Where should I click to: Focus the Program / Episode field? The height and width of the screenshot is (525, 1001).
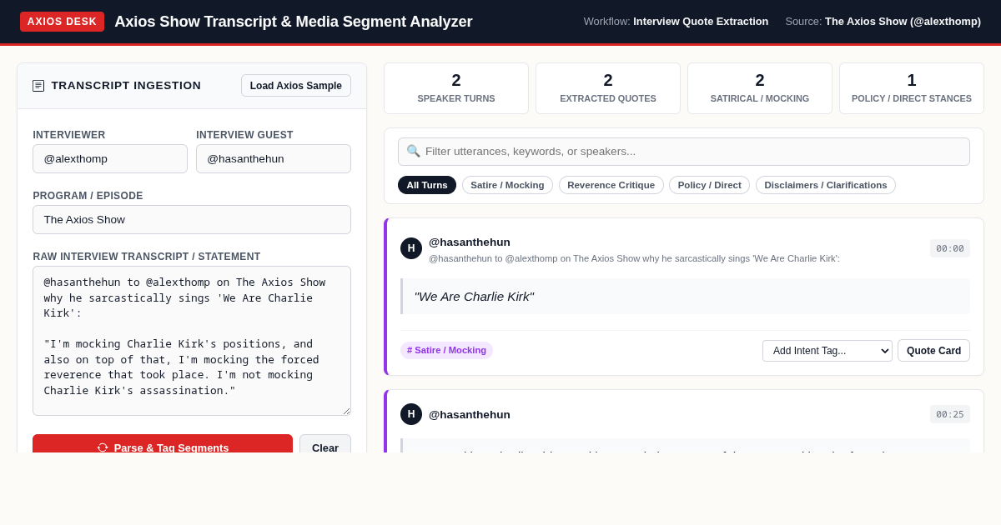(x=192, y=220)
